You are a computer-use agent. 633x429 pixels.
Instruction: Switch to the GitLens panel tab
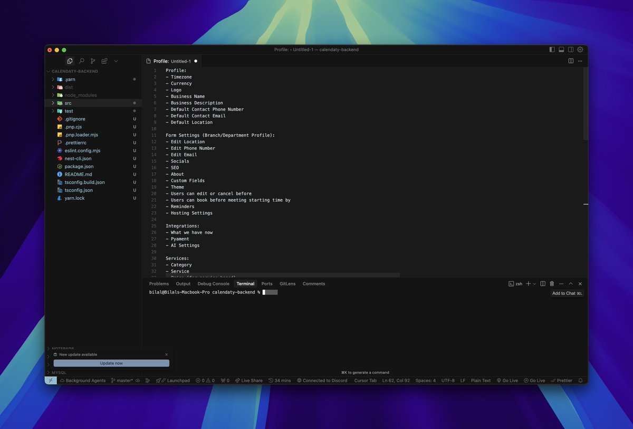[287, 284]
